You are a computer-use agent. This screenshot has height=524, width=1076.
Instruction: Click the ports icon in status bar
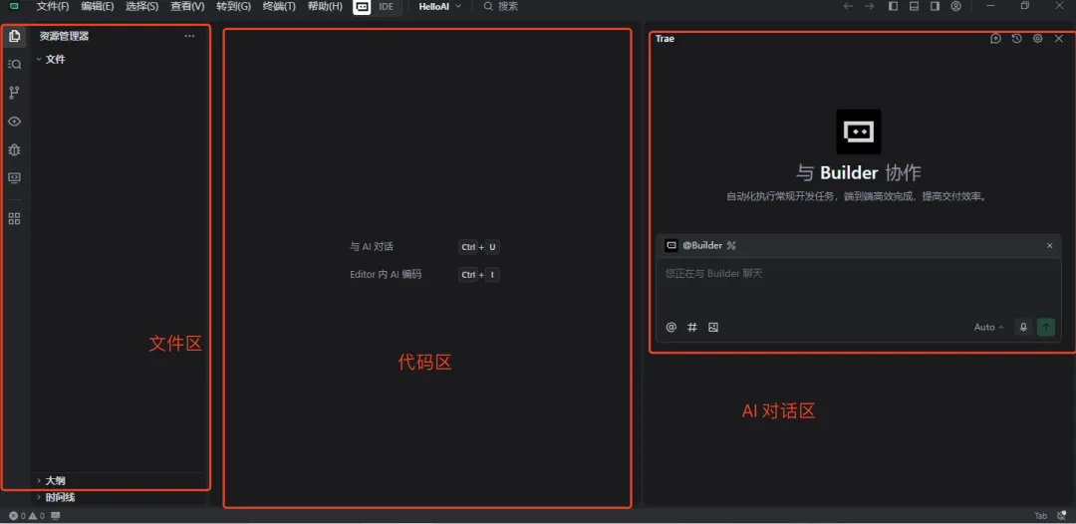click(56, 516)
